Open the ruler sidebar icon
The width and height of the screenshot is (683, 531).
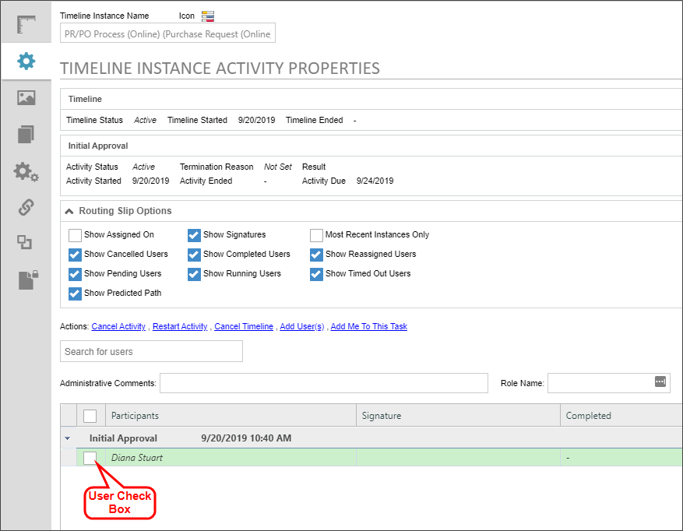26,25
